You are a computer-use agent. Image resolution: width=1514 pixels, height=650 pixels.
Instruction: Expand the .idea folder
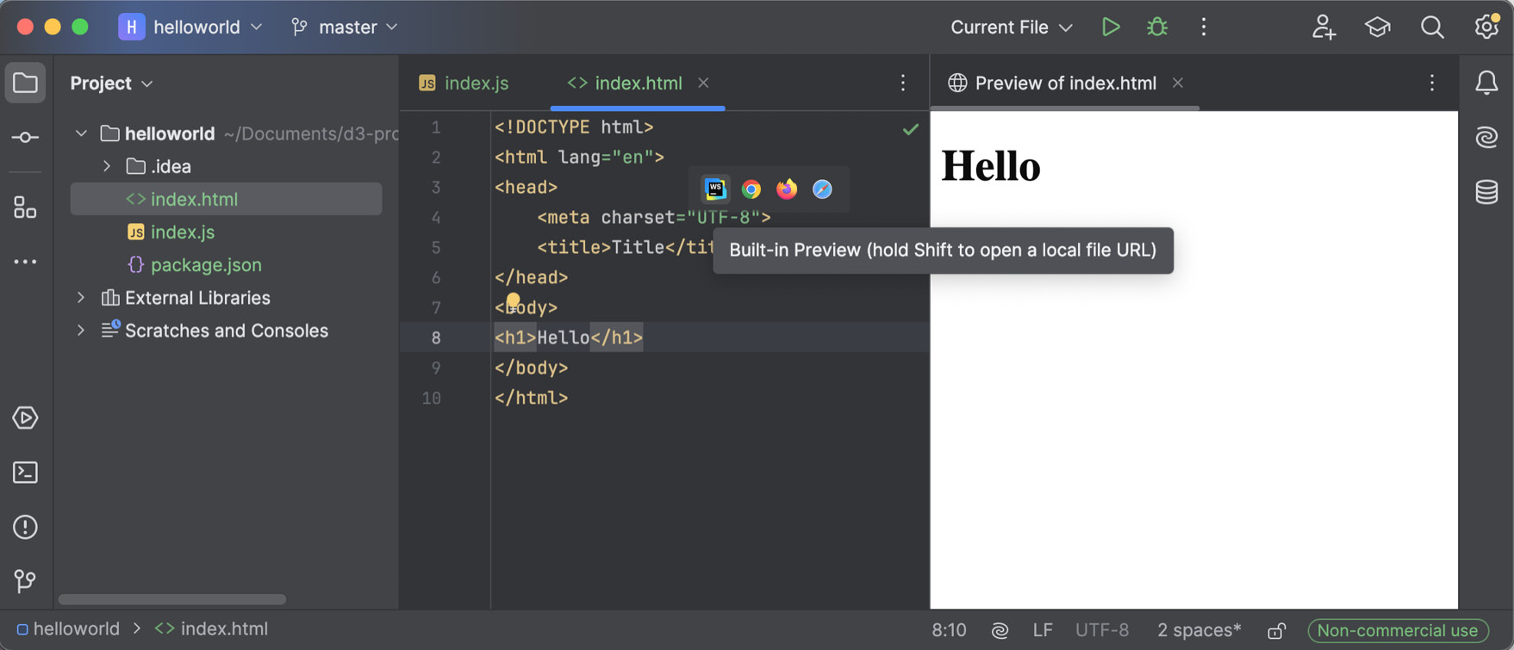[108, 166]
